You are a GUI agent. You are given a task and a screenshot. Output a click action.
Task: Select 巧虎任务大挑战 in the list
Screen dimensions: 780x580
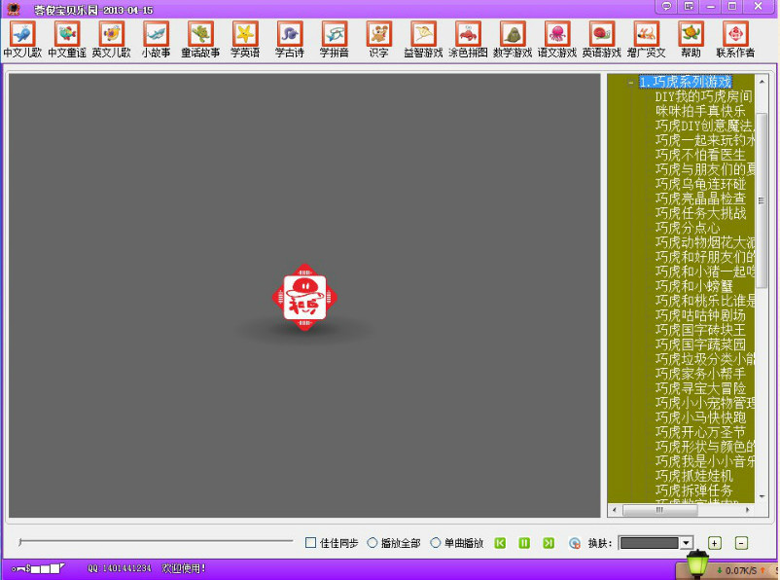(701, 213)
